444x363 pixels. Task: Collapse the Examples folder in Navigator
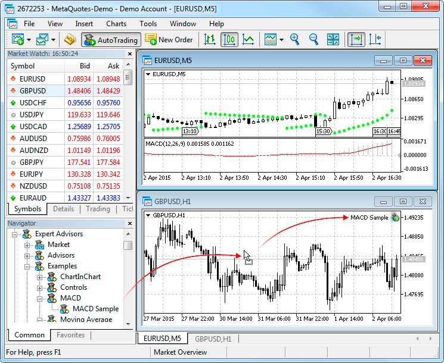[27, 266]
